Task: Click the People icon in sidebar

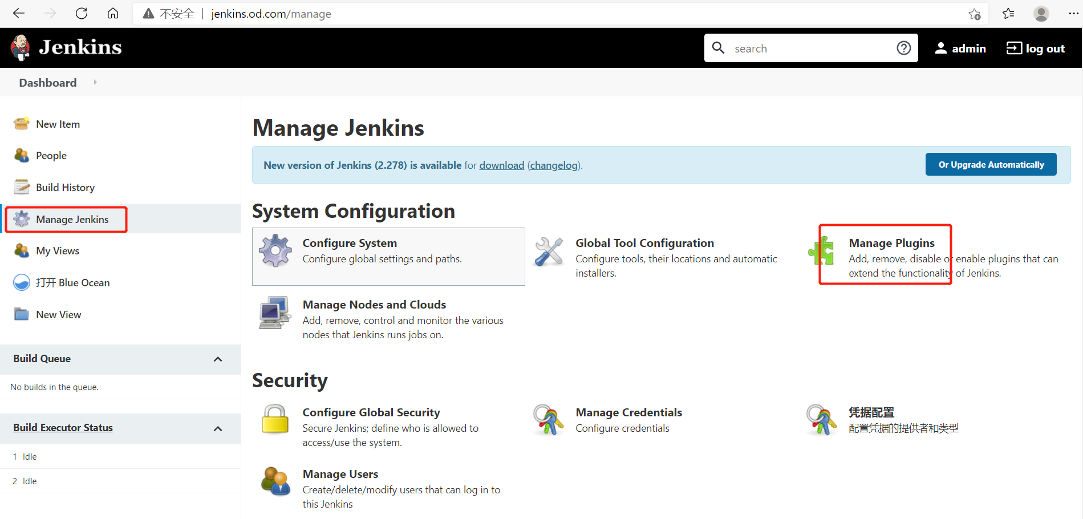Action: 22,155
